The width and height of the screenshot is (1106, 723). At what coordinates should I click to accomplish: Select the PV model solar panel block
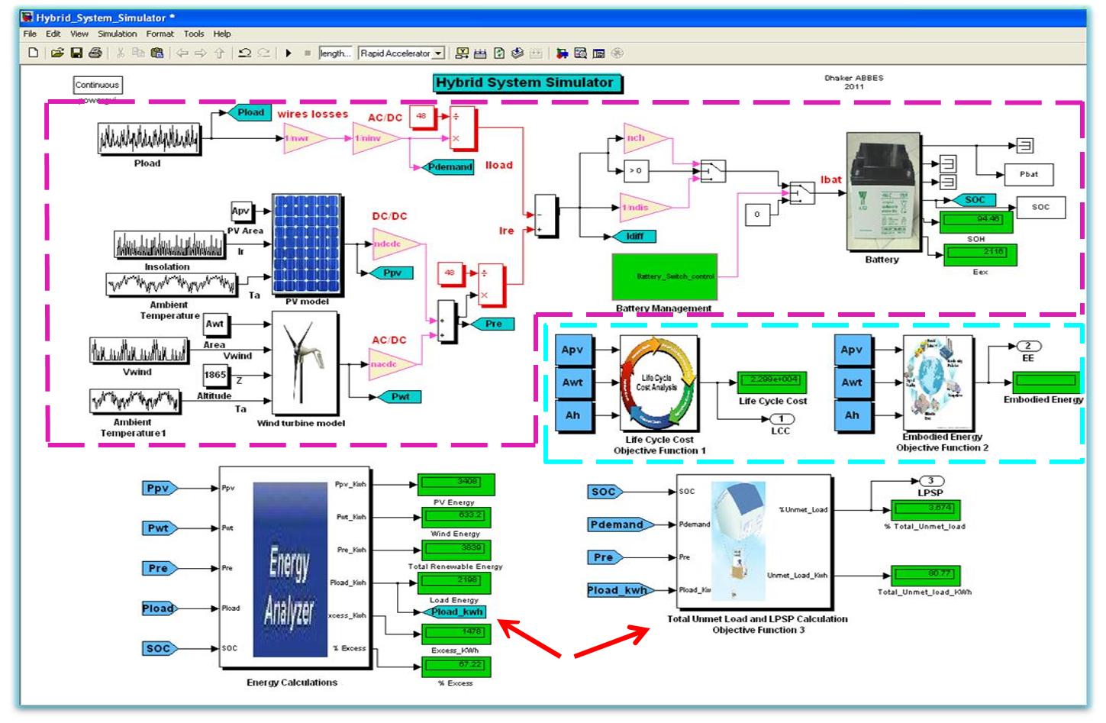(307, 245)
